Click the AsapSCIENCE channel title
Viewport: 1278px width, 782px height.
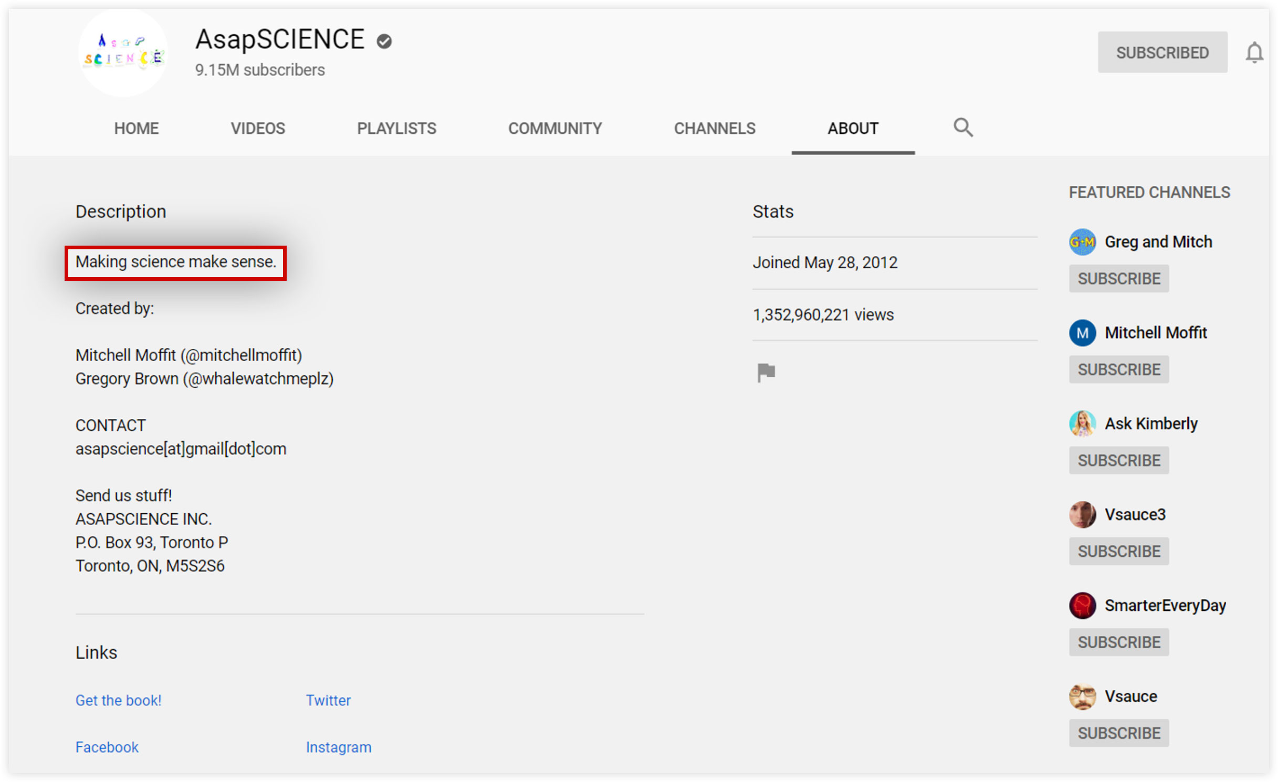pyautogui.click(x=280, y=40)
